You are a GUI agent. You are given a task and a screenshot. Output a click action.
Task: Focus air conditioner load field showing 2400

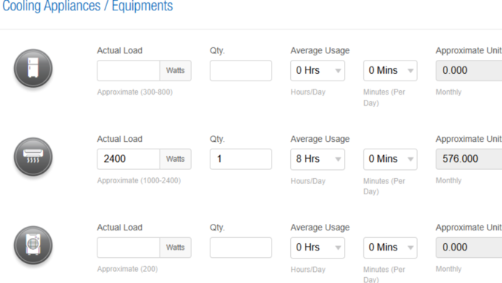tap(128, 159)
